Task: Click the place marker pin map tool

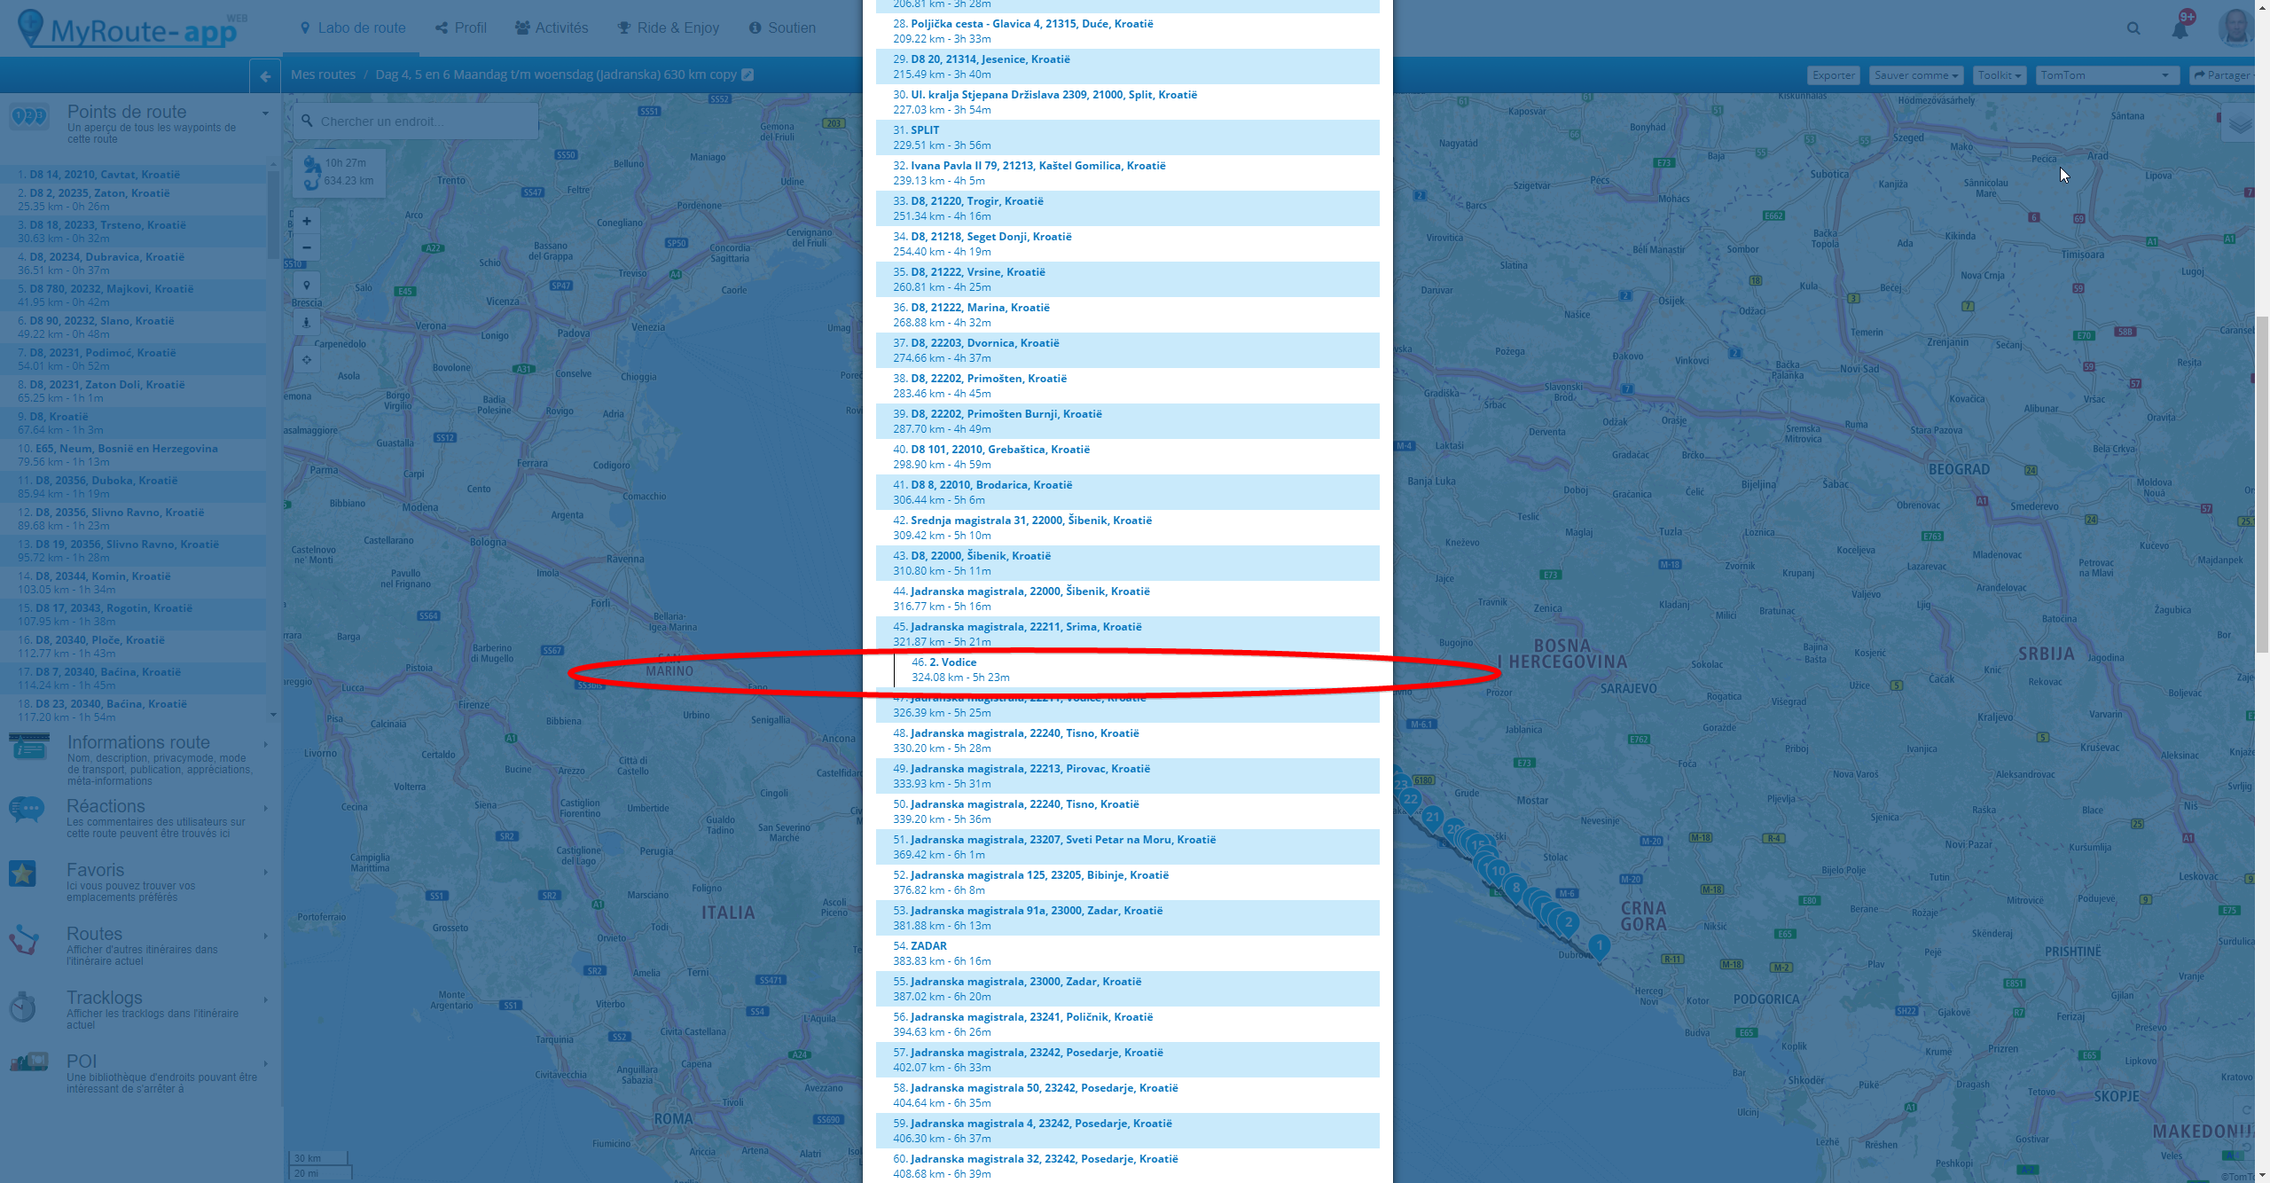Action: (x=307, y=286)
